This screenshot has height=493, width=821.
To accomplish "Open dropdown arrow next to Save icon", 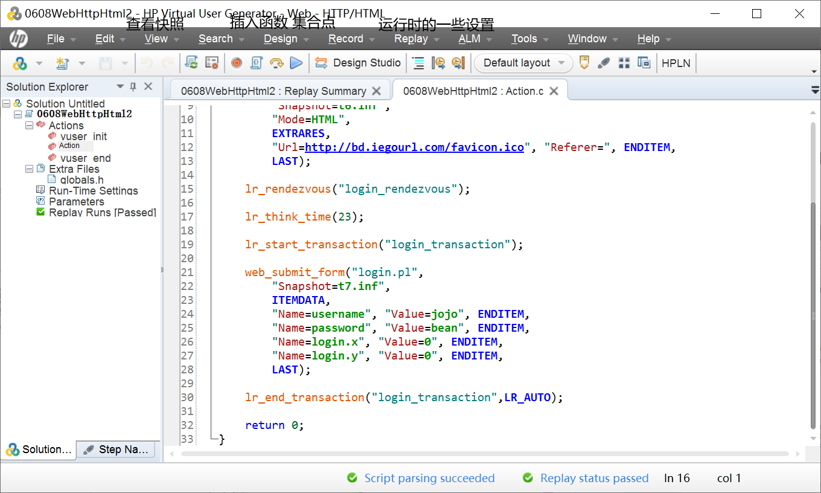I will 125,63.
